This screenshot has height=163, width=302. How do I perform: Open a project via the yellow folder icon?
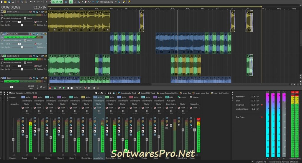pos(5,2)
